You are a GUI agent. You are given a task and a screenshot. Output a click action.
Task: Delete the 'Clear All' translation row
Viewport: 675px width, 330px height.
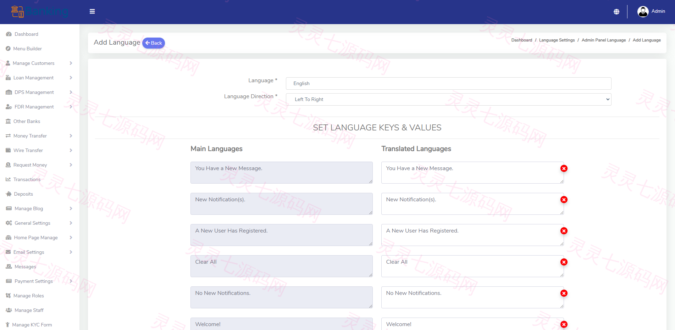[x=564, y=262]
